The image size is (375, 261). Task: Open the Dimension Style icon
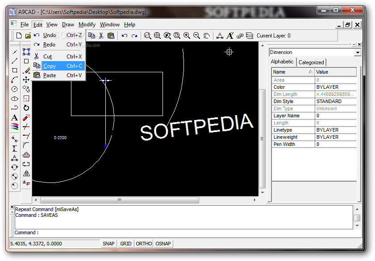click(x=220, y=36)
